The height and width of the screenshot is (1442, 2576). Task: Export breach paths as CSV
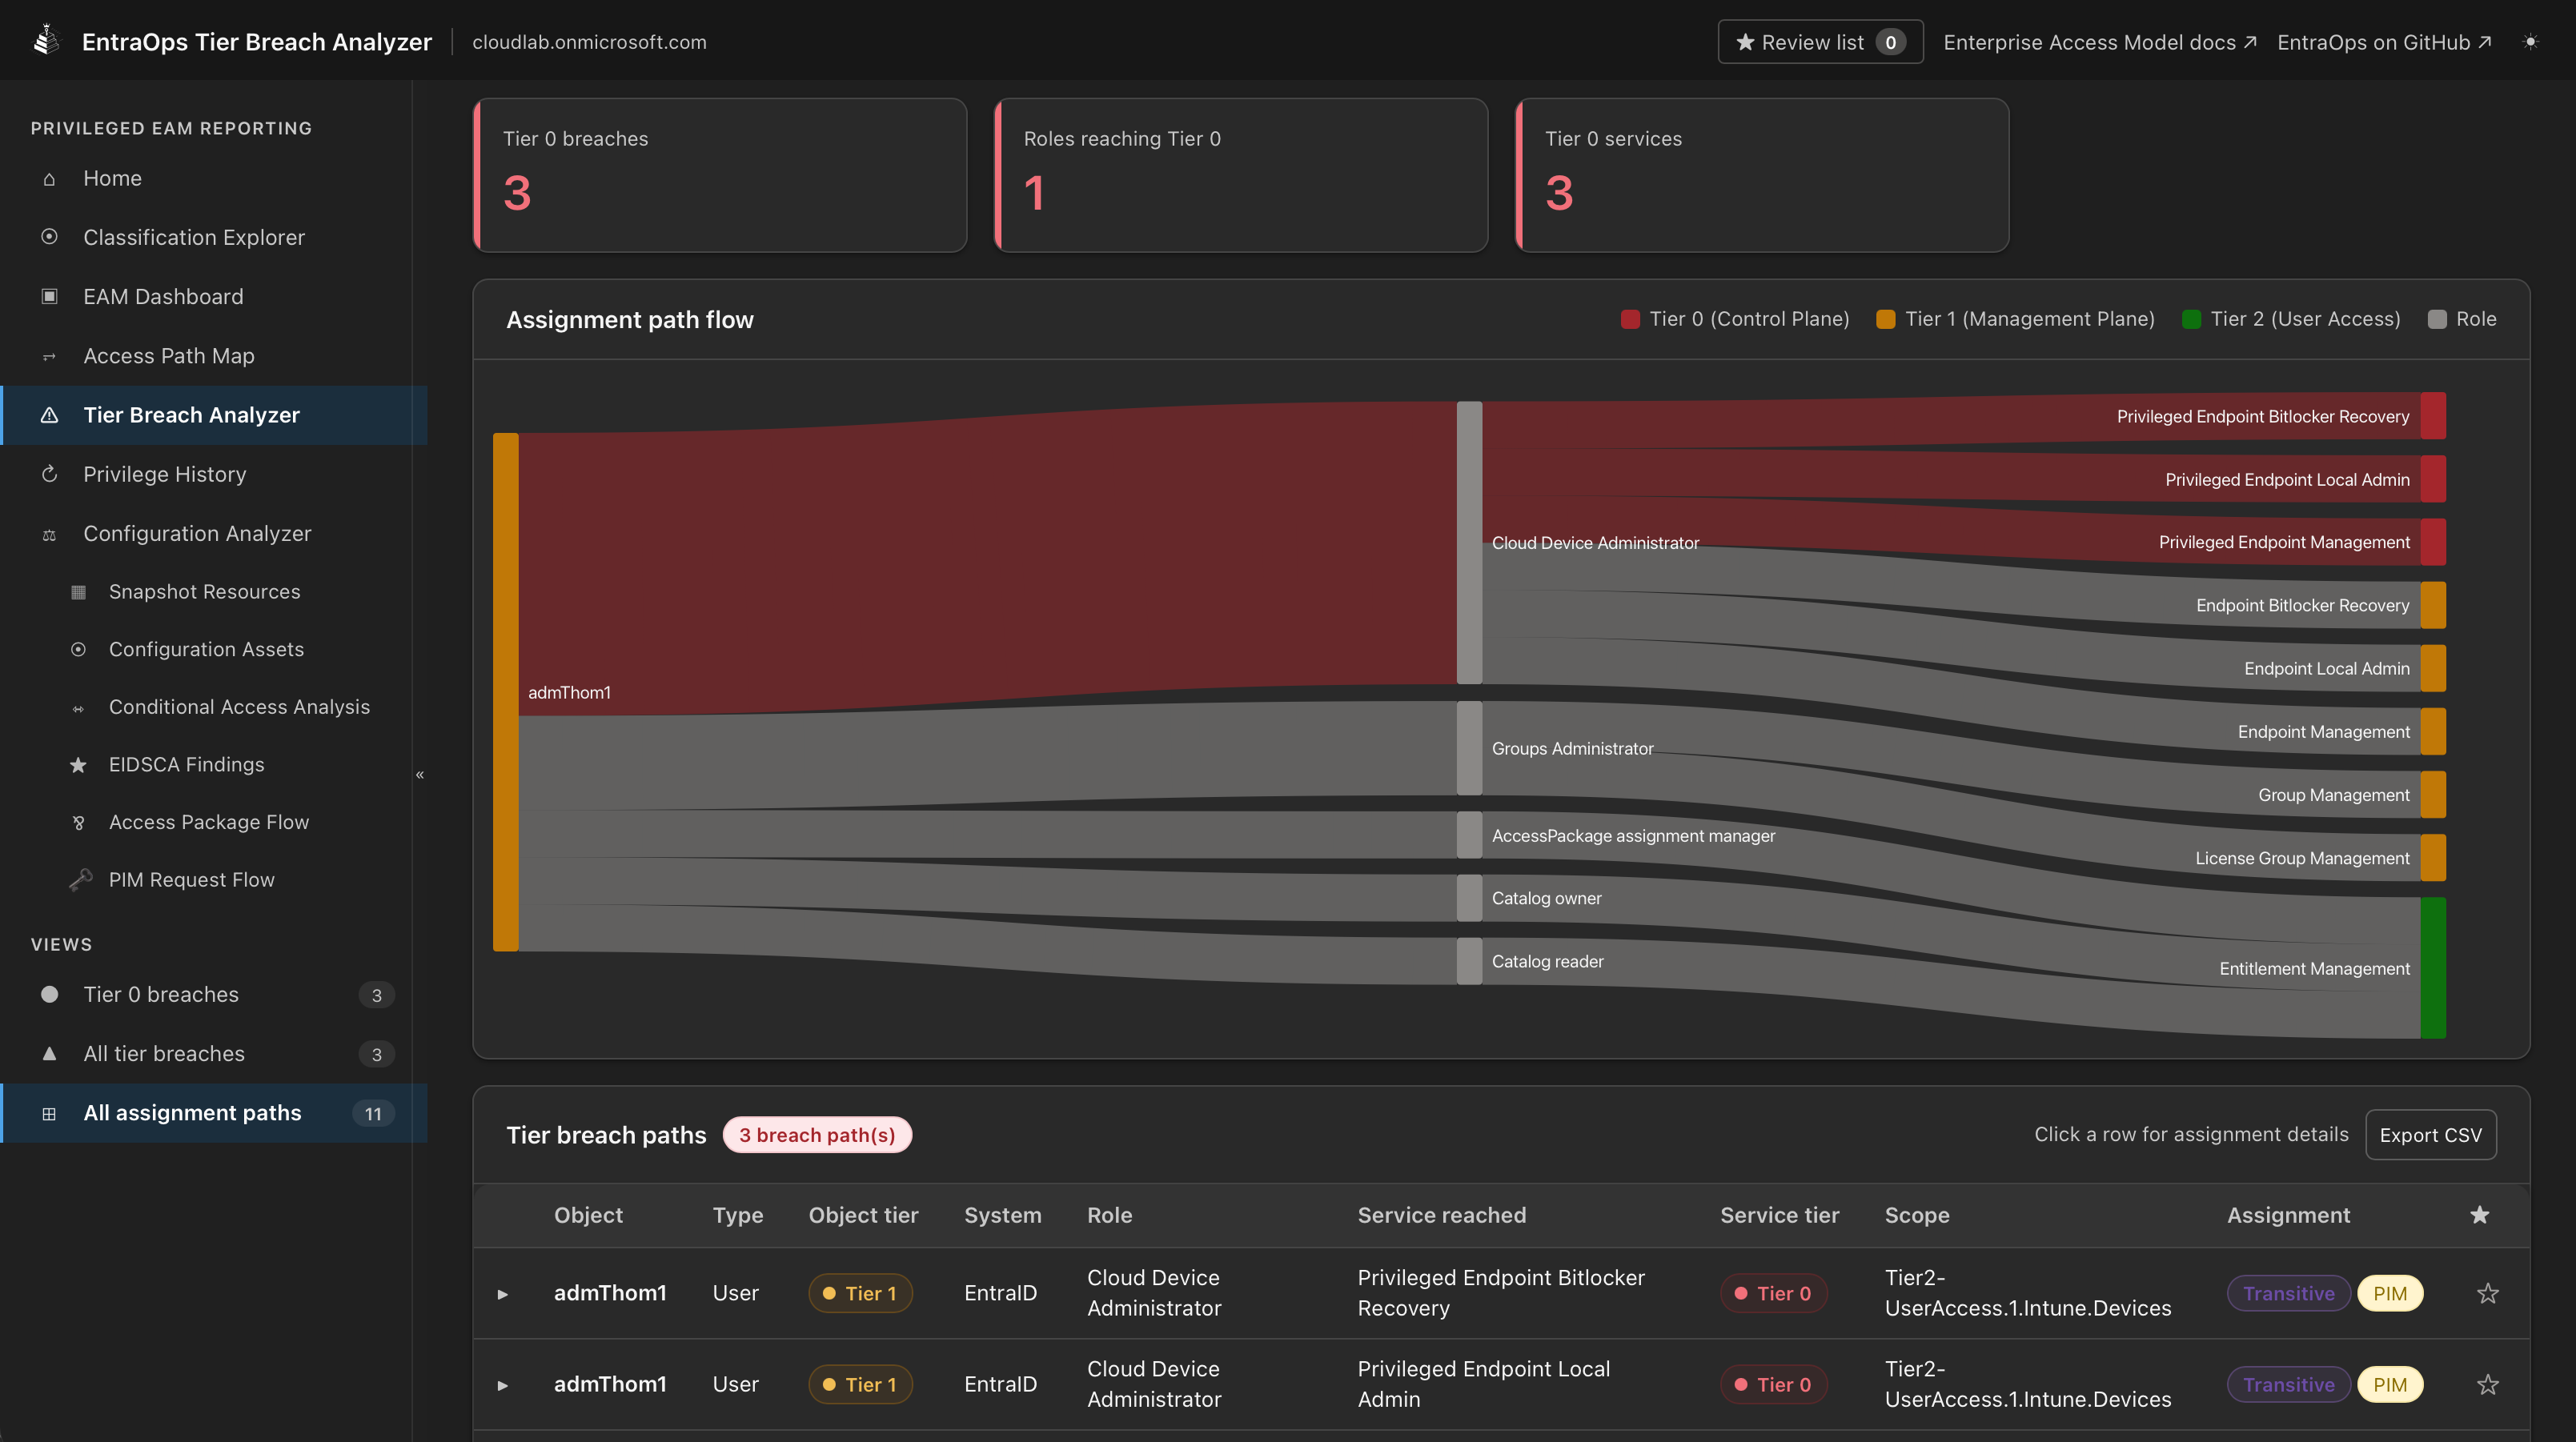tap(2430, 1135)
